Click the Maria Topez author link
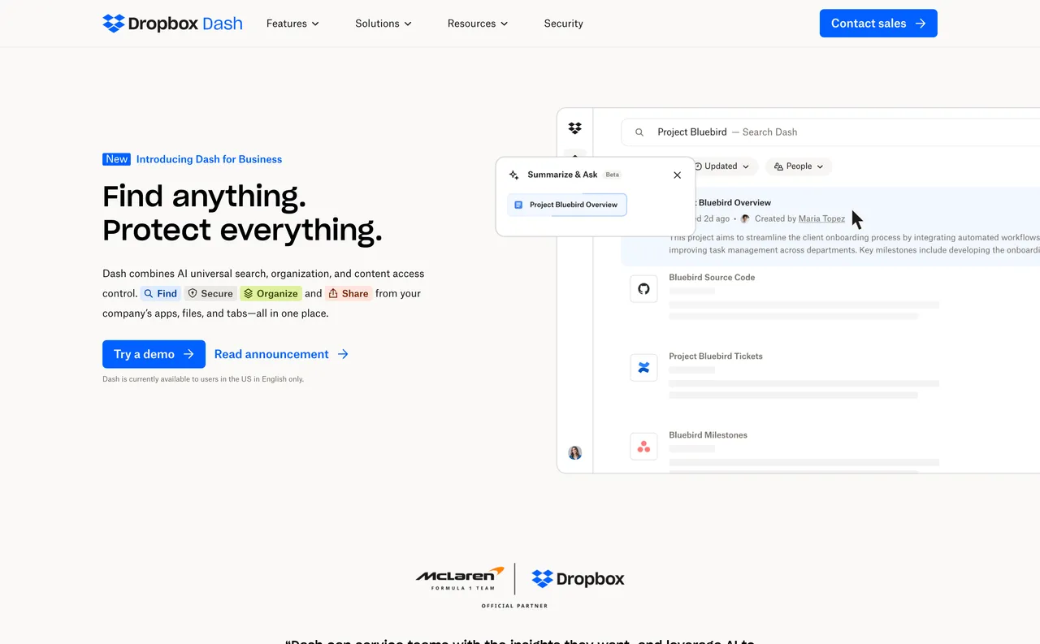This screenshot has height=644, width=1040. (821, 218)
